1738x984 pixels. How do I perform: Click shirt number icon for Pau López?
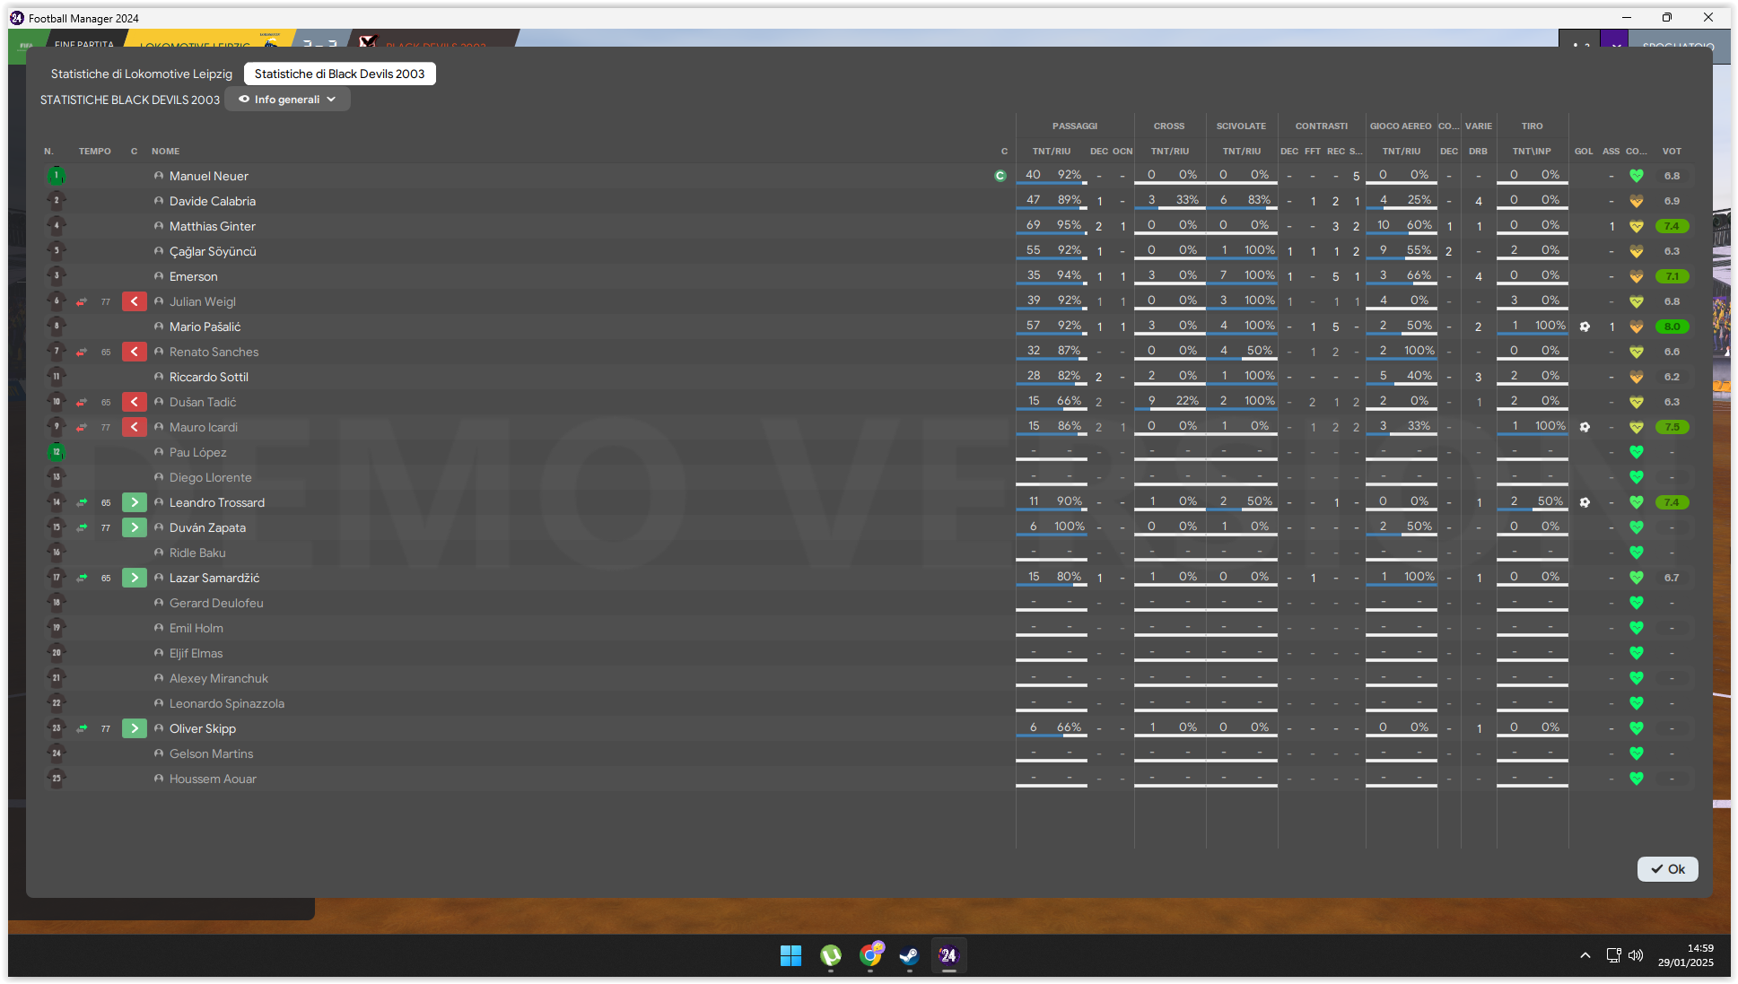pos(57,452)
